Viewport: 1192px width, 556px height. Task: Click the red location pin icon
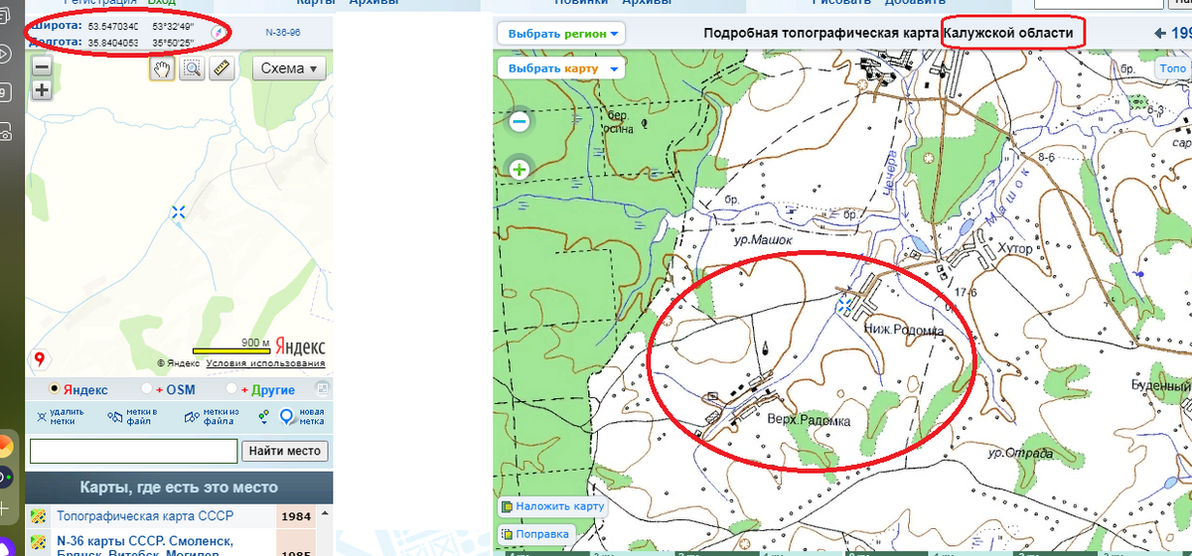(41, 358)
